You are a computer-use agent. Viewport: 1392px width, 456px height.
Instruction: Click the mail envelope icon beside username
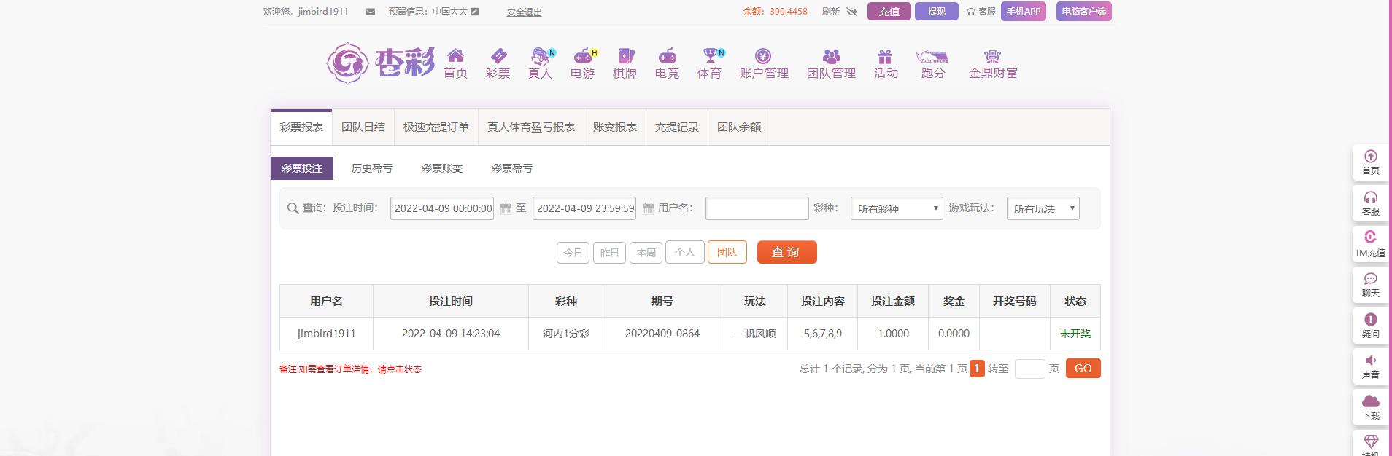(371, 12)
